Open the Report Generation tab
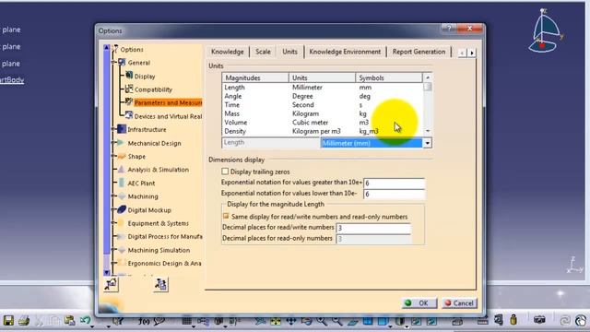 click(419, 52)
